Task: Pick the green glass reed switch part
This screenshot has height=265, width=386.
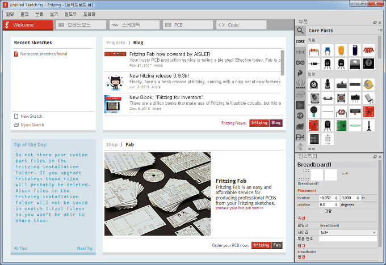Action: tap(355, 125)
